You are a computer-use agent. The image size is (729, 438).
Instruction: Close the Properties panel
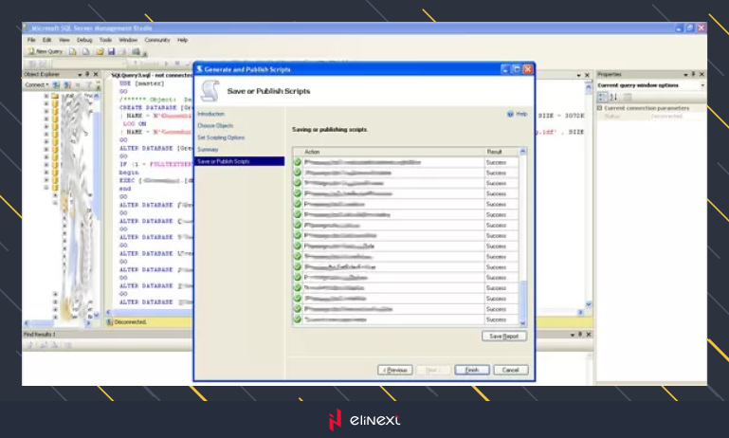tap(702, 73)
